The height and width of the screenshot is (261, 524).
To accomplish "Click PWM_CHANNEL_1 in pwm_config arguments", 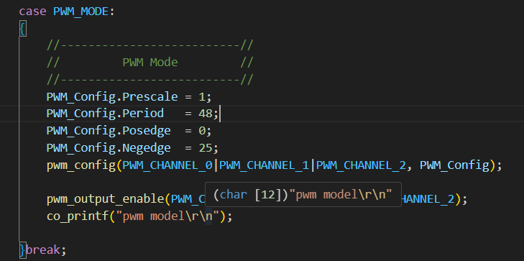I will (264, 165).
